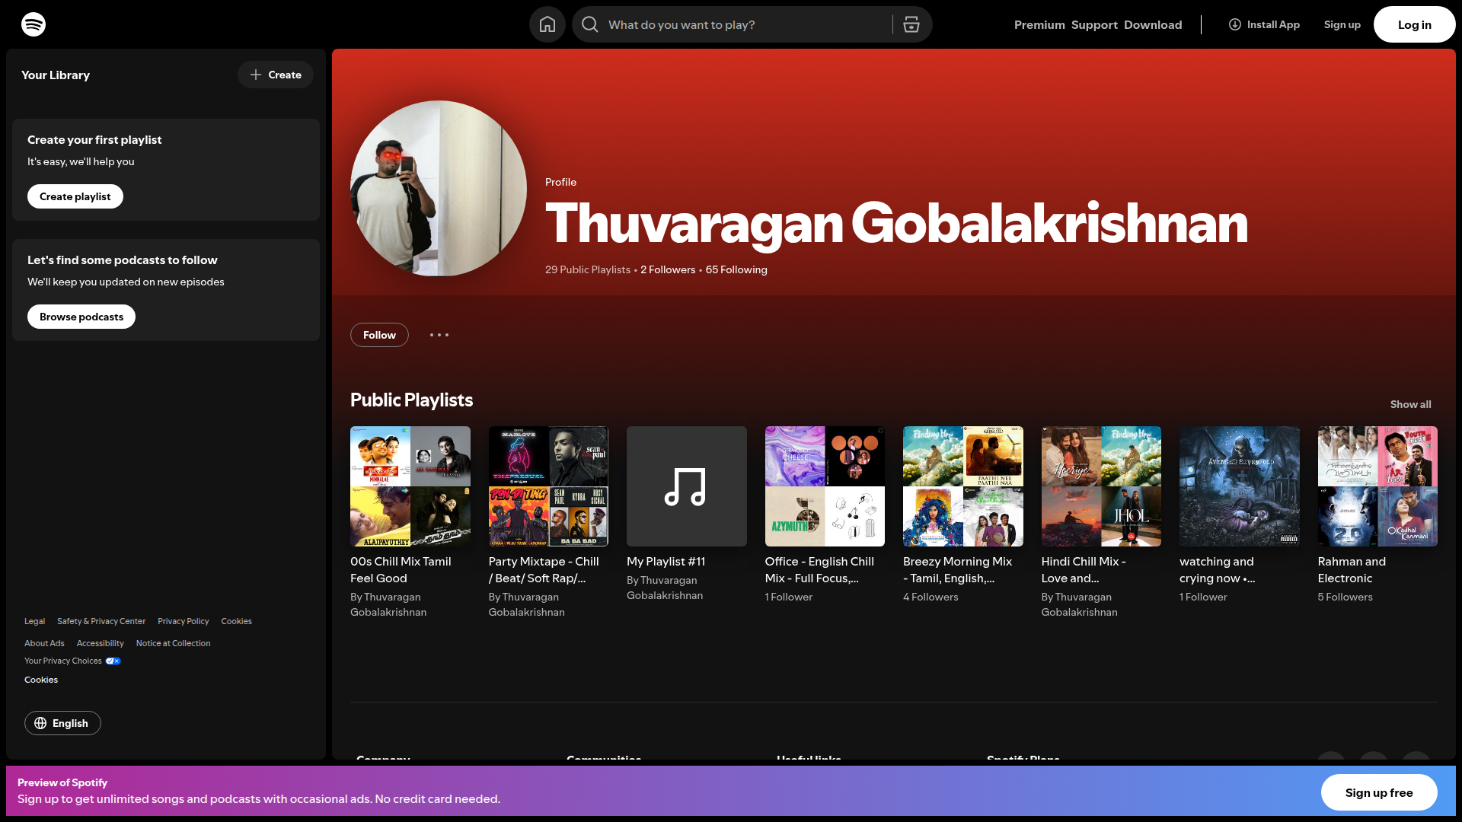Open the Accessibility link
Screen dimensions: 1462x822
point(100,643)
